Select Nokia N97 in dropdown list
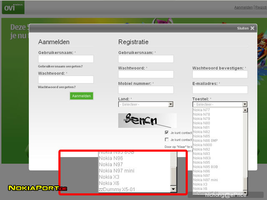 [218, 175]
